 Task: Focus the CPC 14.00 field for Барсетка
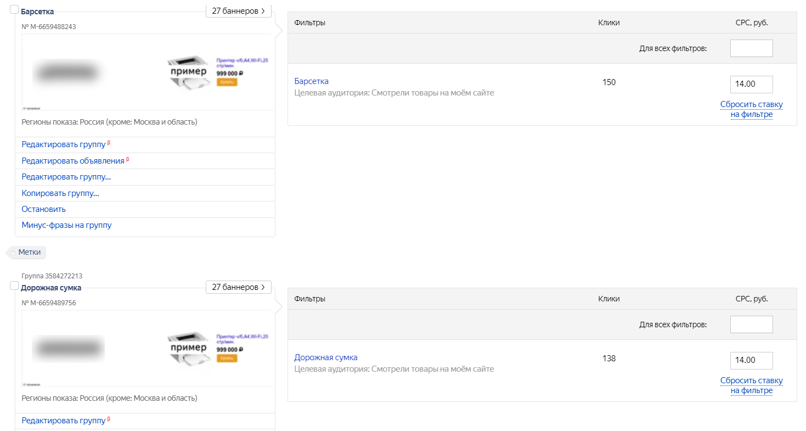click(751, 85)
